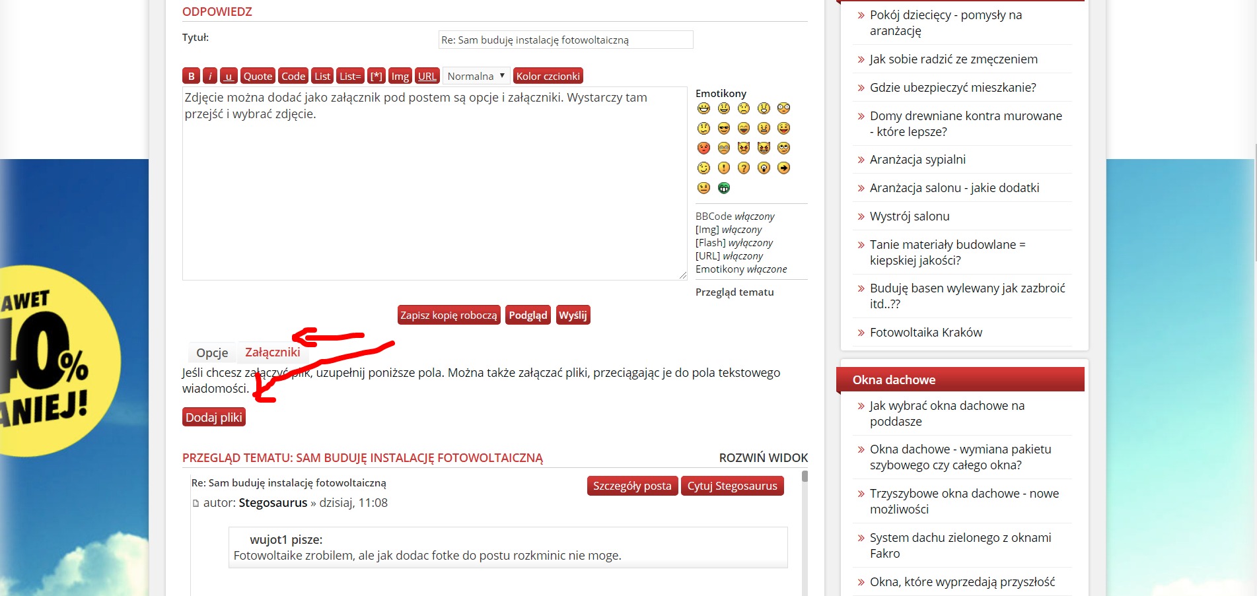The width and height of the screenshot is (1257, 596).
Task: Insert the red blushing emoticon
Action: point(703,148)
